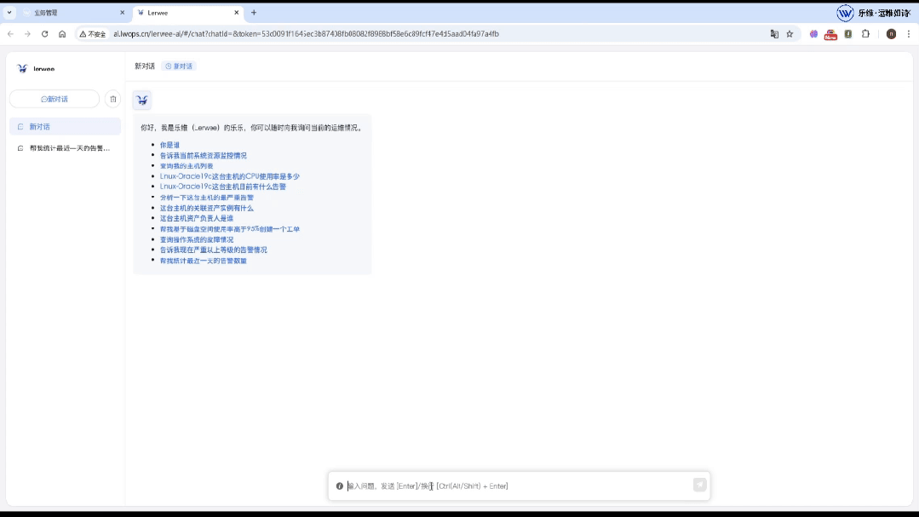
Task: Click 帮我统计最近一天的告警数量 suggestion
Action: pyautogui.click(x=203, y=261)
